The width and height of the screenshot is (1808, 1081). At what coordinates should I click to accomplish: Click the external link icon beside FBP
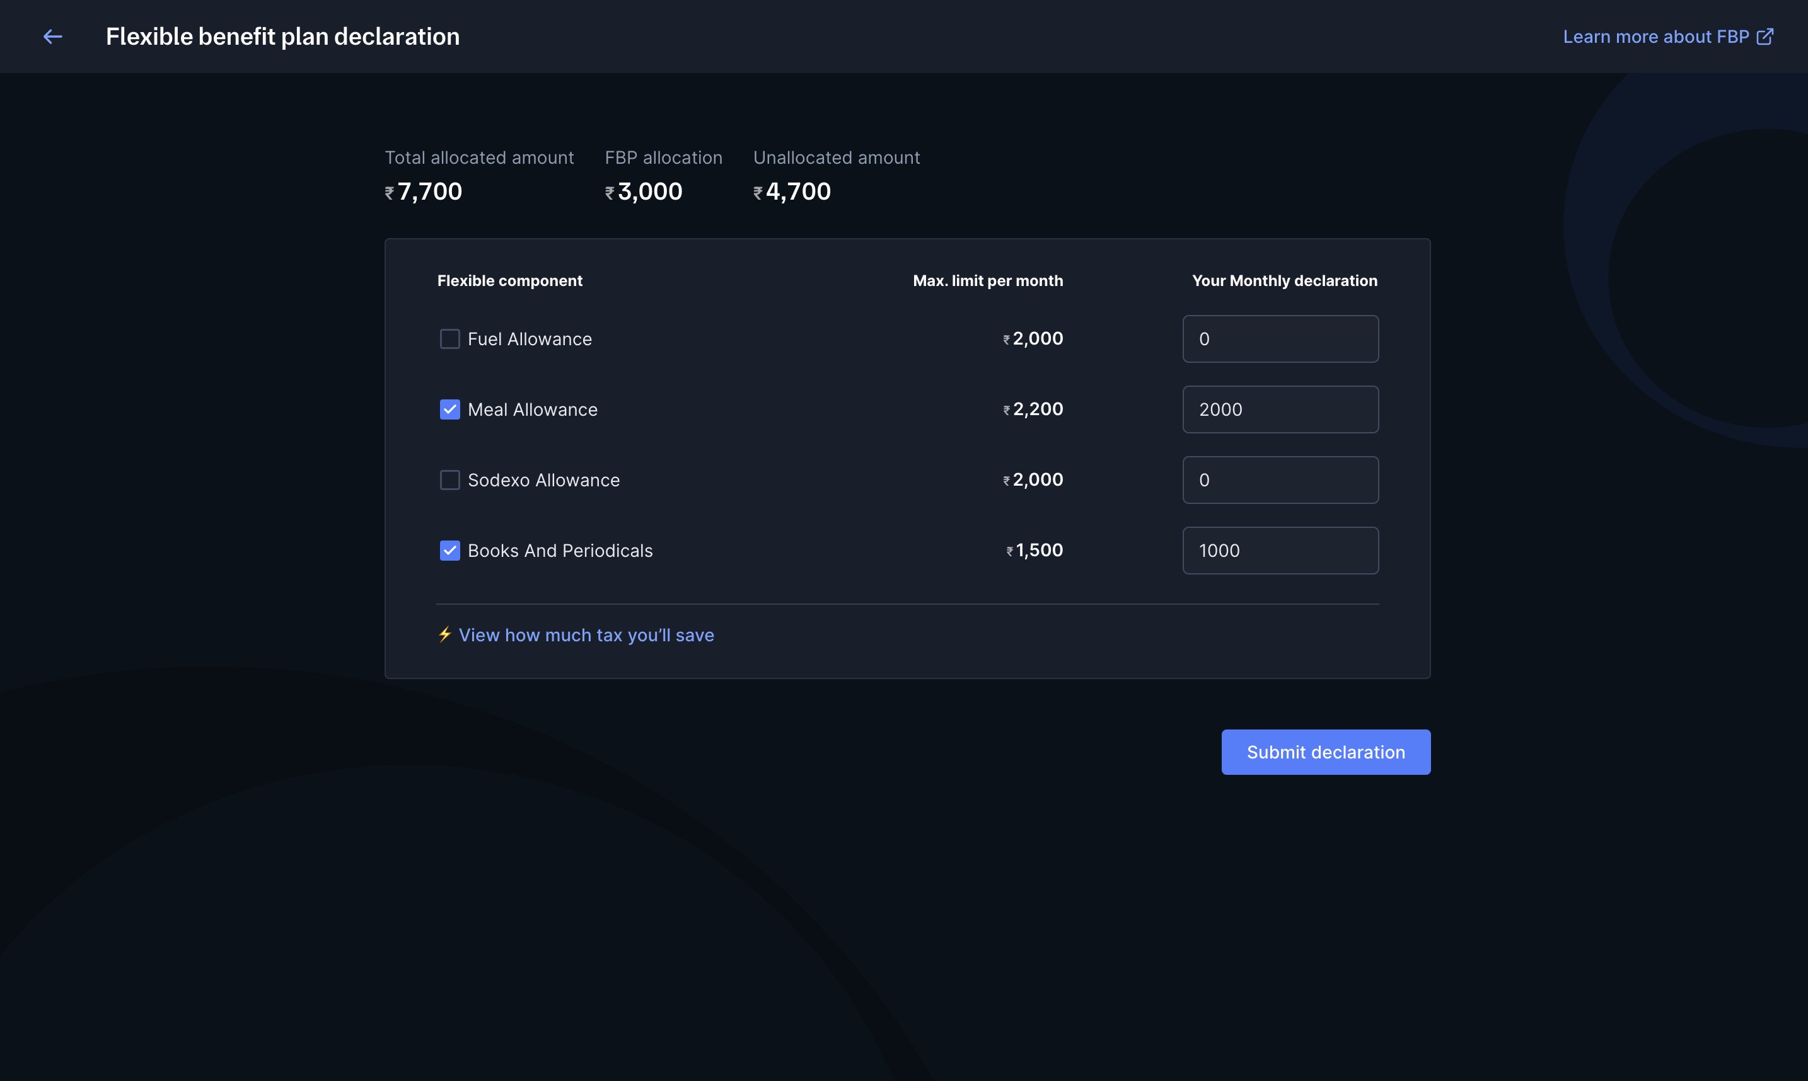click(x=1765, y=37)
